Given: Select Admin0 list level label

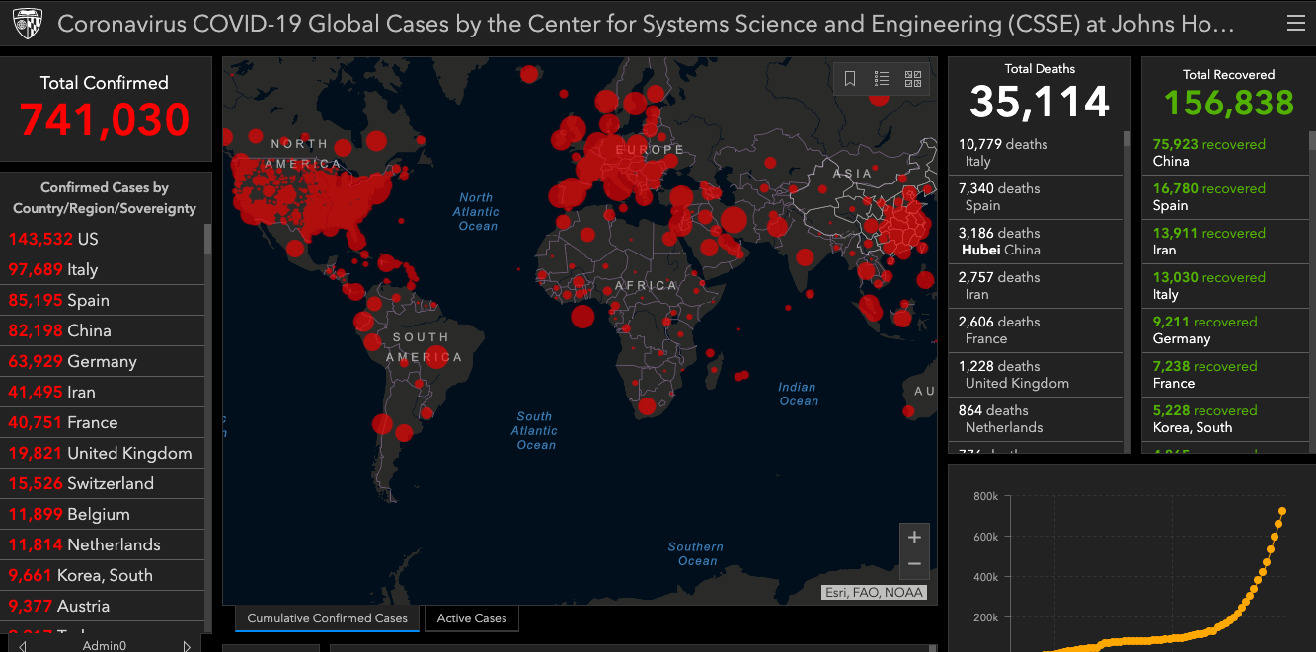Looking at the screenshot, I should 104,646.
